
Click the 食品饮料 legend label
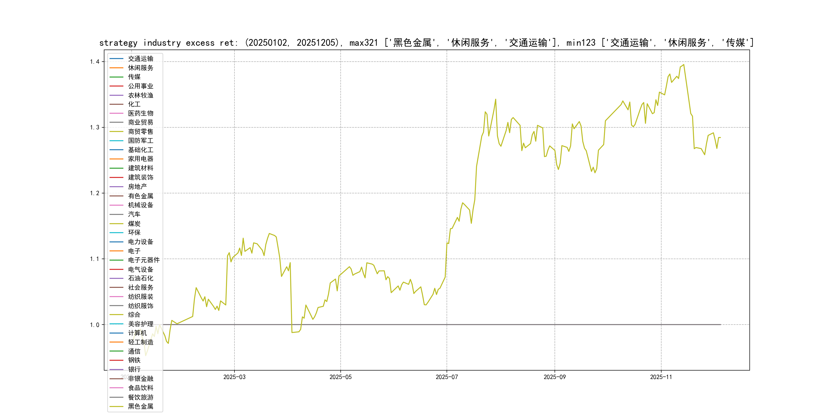(x=140, y=388)
